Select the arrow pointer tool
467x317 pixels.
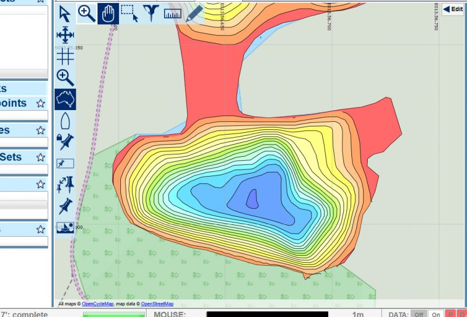tap(65, 13)
